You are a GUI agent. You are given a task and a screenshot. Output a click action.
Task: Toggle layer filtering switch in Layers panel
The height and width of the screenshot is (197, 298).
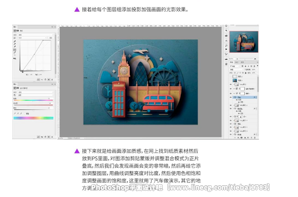coord(257,66)
